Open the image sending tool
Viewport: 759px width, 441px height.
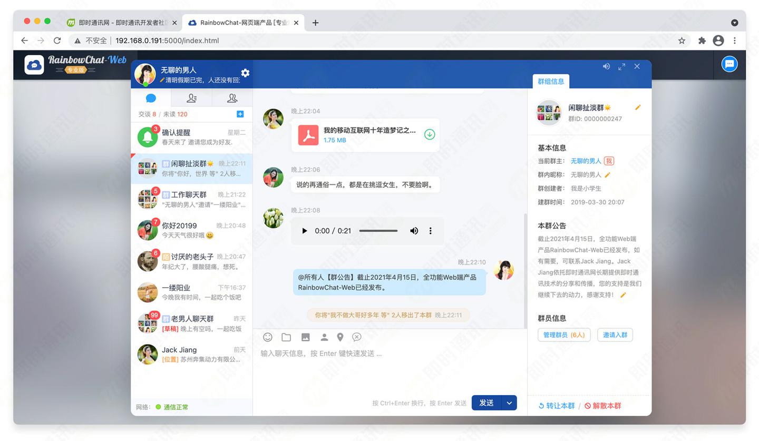coord(305,337)
